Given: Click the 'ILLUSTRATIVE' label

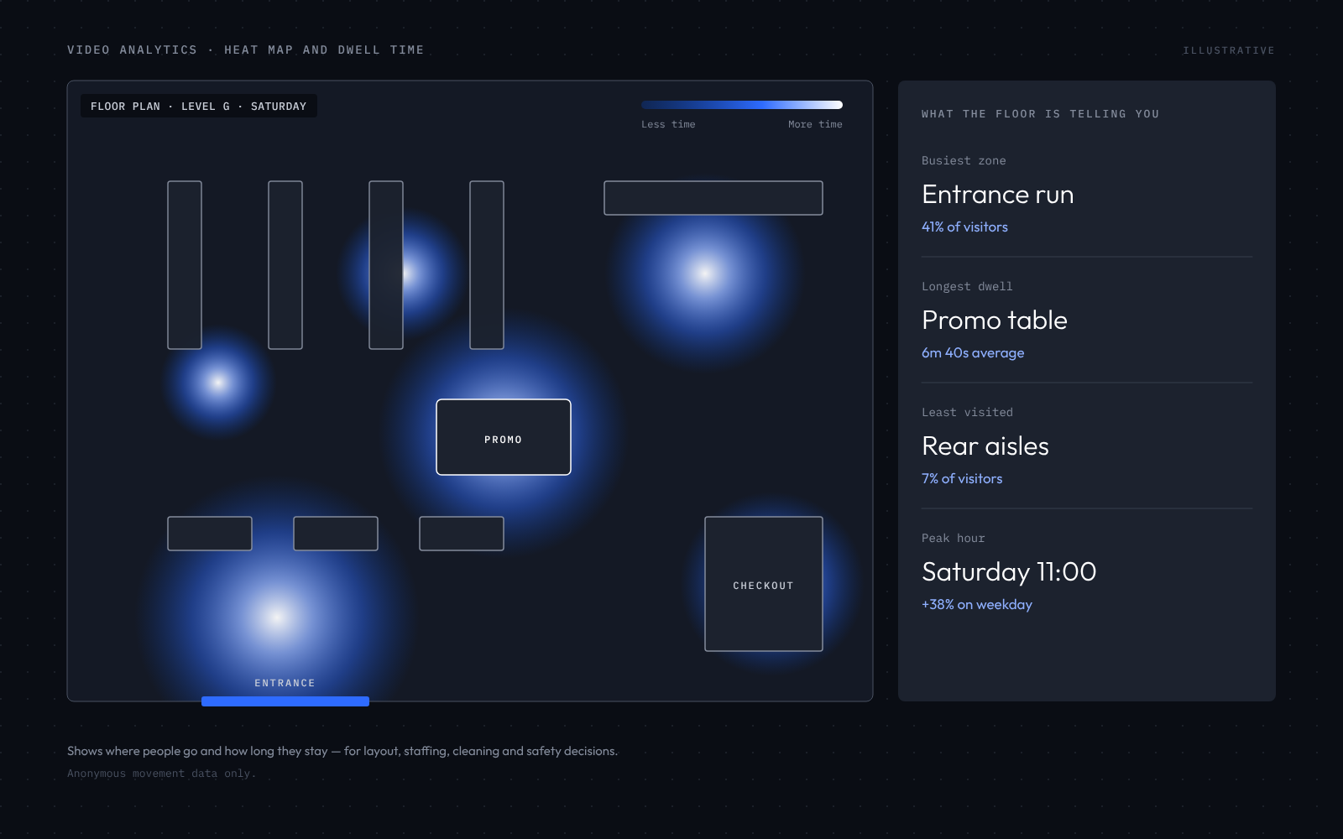Looking at the screenshot, I should coord(1229,50).
